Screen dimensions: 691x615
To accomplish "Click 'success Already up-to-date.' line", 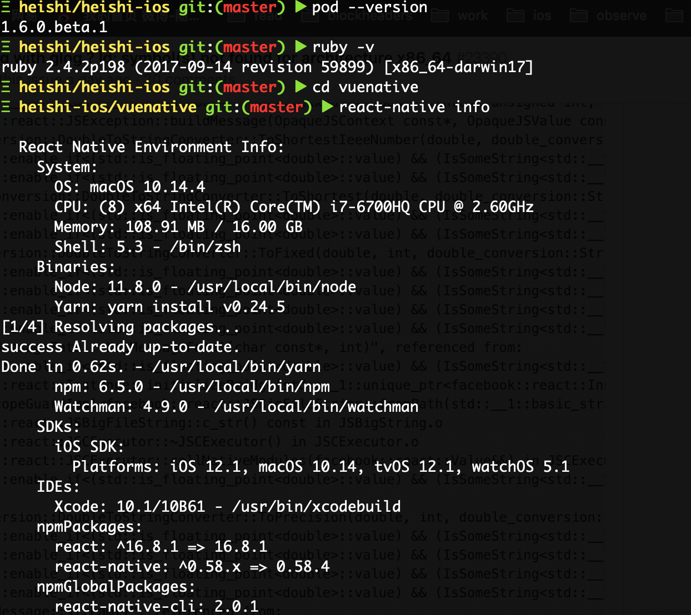I will [x=121, y=347].
